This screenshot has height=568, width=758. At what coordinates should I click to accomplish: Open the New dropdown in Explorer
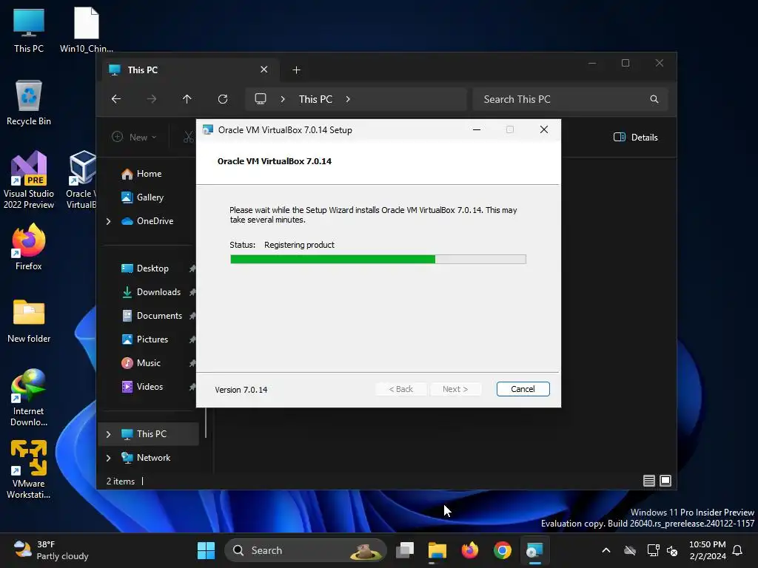click(x=135, y=137)
